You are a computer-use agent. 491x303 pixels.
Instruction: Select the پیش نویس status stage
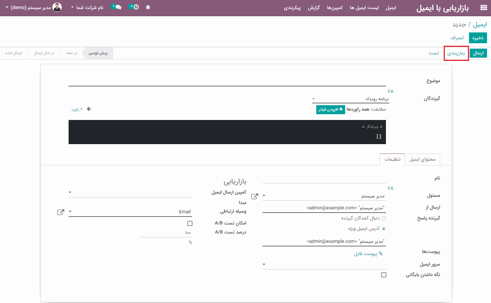[98, 53]
